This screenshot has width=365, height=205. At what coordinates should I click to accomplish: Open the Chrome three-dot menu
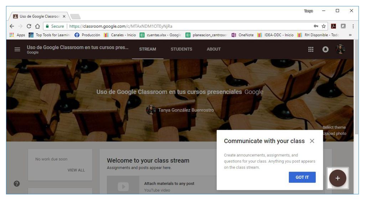353,26
